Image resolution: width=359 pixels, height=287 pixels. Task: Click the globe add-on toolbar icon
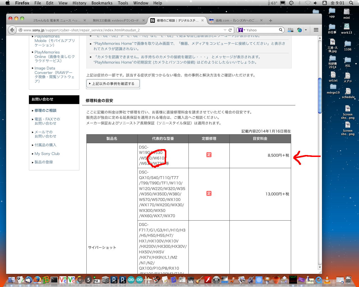click(x=300, y=30)
